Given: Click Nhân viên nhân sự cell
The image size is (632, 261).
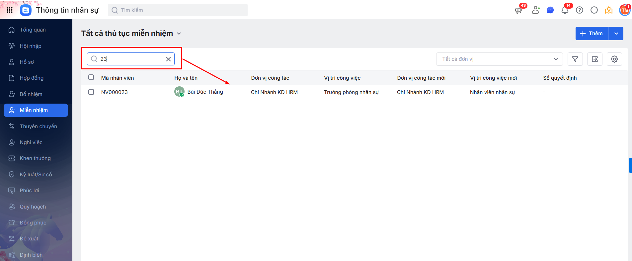Looking at the screenshot, I should coord(492,92).
